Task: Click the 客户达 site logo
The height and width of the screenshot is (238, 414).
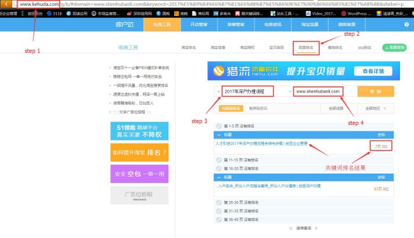Action: pyautogui.click(x=124, y=25)
